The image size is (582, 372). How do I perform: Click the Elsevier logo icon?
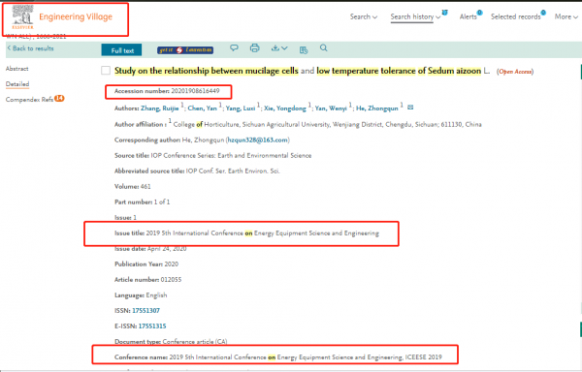22,16
